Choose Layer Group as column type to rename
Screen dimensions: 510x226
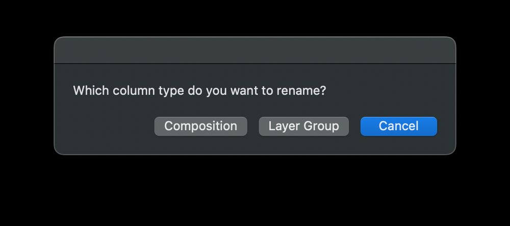pyautogui.click(x=303, y=126)
